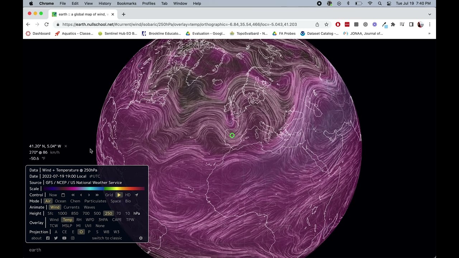Toggle the Chrome side panel icon

[x=411, y=24]
